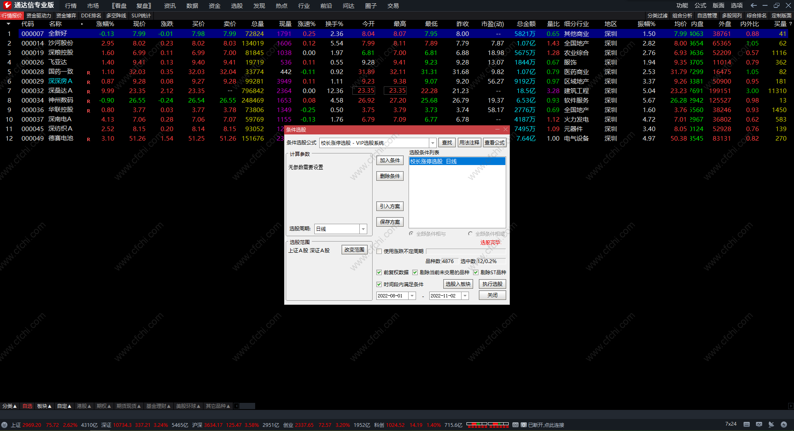This screenshot has width=794, height=431.
Task: Click the 用法注释 button
Action: tap(469, 143)
